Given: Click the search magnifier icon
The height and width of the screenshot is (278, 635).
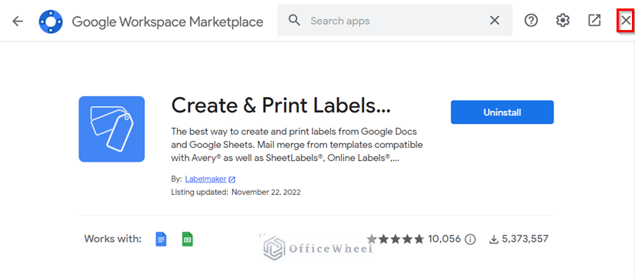Looking at the screenshot, I should [x=295, y=20].
